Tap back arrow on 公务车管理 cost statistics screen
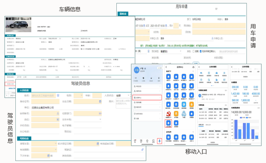The width and height of the screenshot is (266, 163). click(x=232, y=67)
